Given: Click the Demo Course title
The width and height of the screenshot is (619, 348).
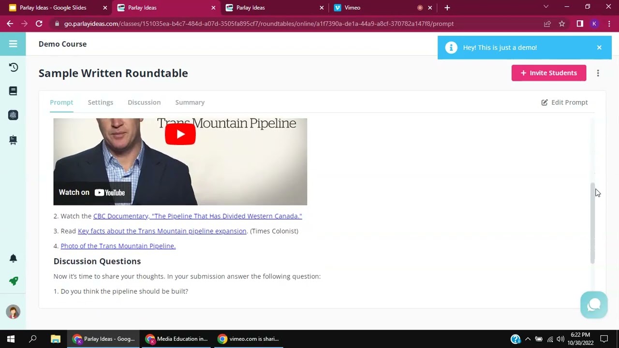Looking at the screenshot, I should click(62, 44).
